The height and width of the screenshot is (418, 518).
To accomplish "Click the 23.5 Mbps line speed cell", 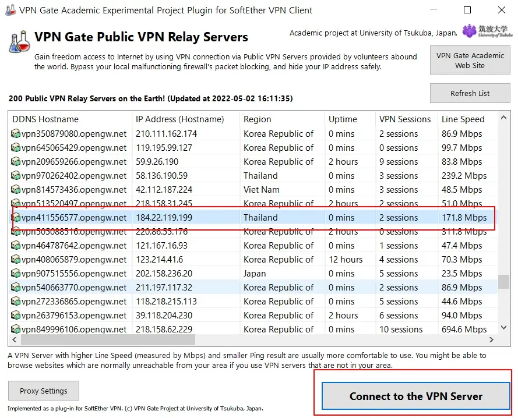I will (462, 274).
